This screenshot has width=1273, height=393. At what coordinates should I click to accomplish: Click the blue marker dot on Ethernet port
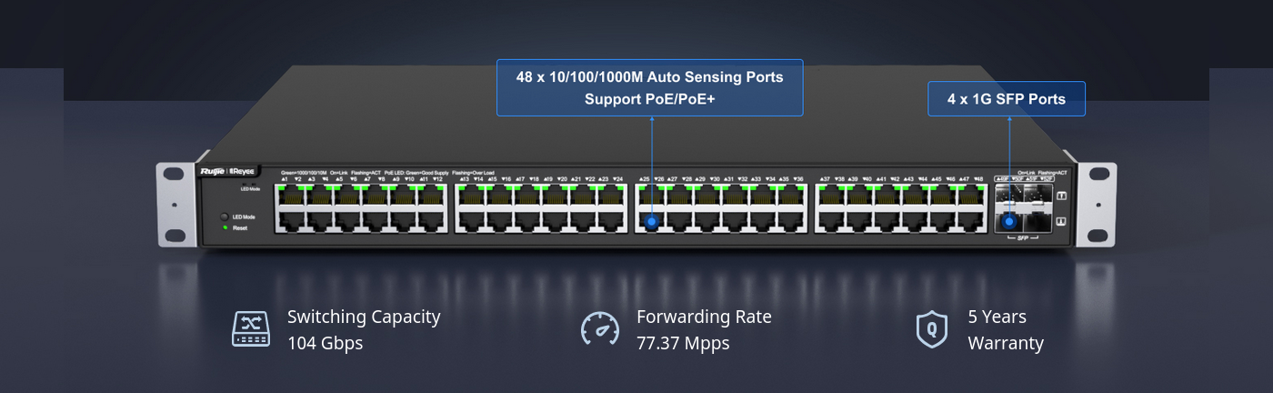651,221
